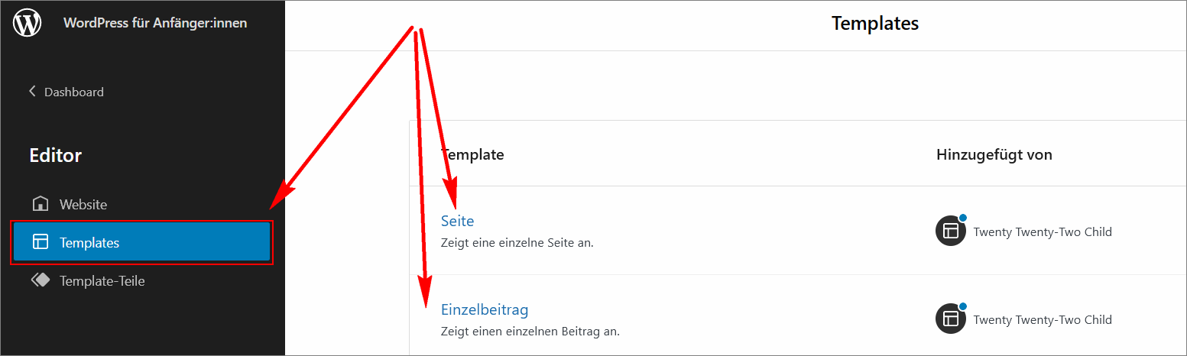Click the theme icon in Einzelbeitrag row
This screenshot has width=1187, height=356.
[951, 319]
